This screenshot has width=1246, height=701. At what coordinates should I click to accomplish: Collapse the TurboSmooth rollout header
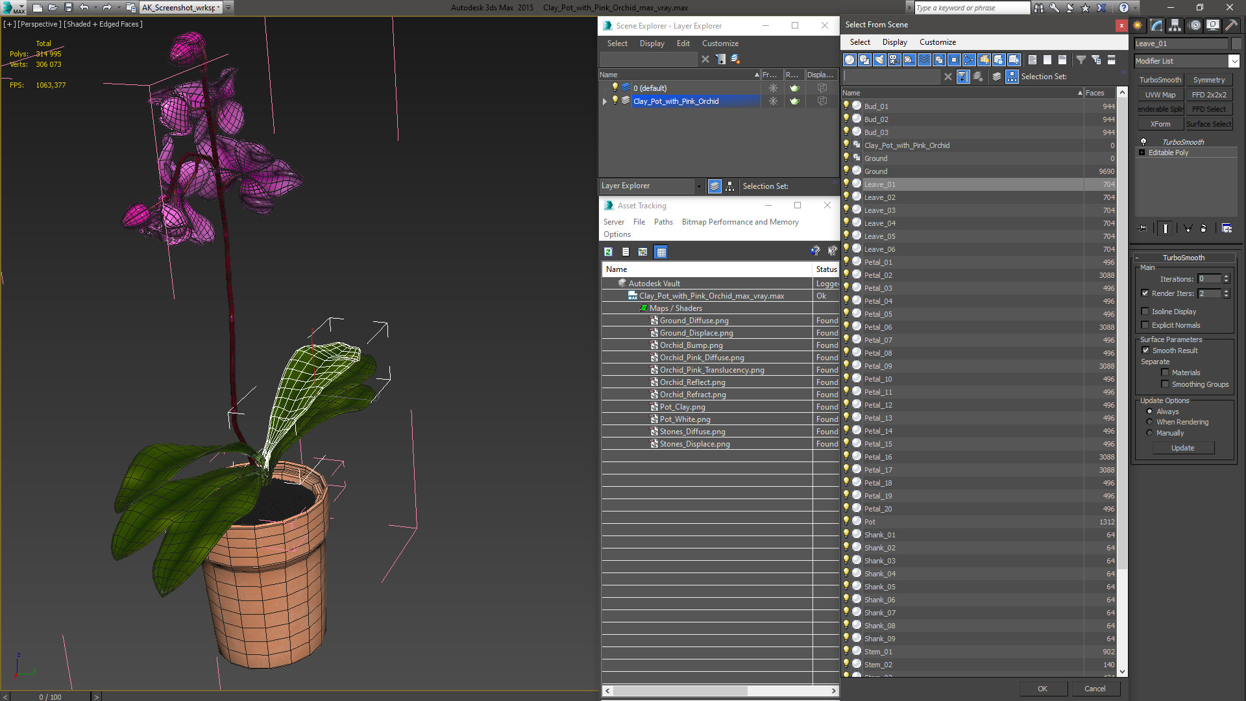[x=1183, y=258]
